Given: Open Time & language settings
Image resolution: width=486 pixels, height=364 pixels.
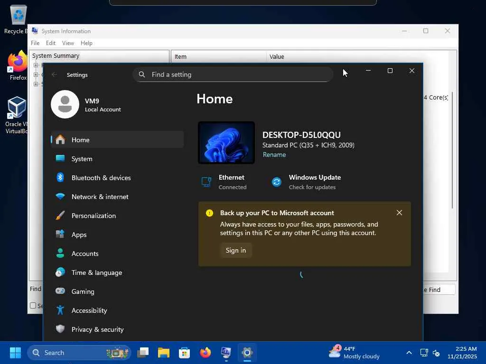Looking at the screenshot, I should (117, 273).
